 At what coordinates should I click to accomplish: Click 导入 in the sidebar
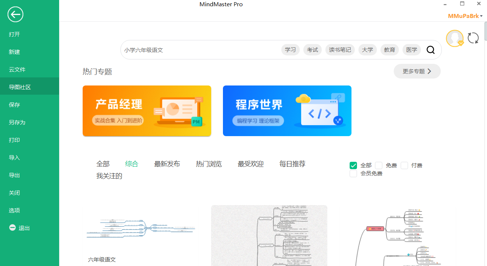tap(29, 157)
